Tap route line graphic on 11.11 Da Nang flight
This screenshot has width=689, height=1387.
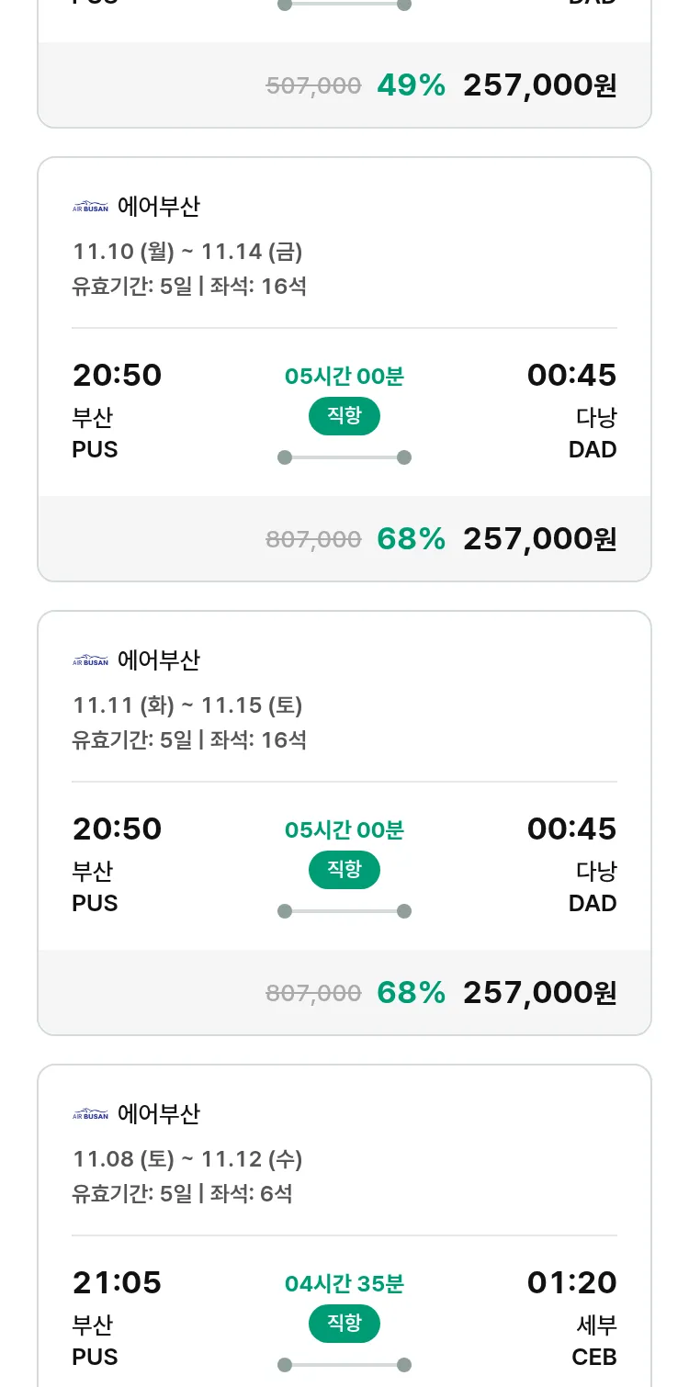[x=344, y=911]
